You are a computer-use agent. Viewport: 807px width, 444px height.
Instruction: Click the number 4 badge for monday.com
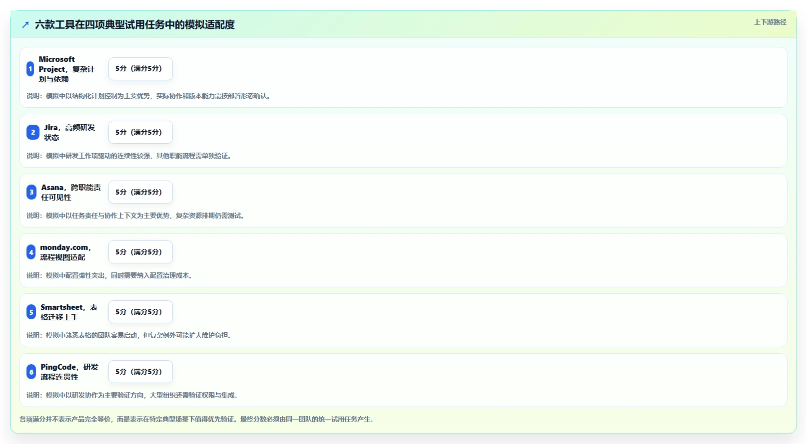click(31, 252)
